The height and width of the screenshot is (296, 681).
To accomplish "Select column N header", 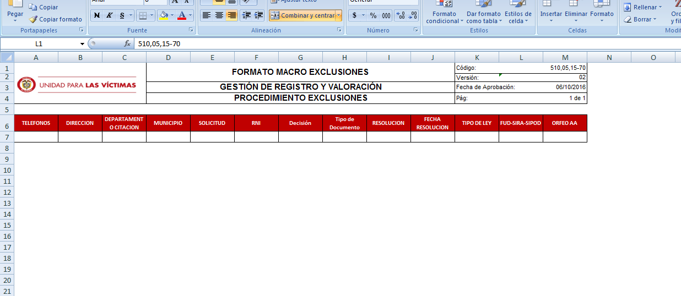I will coord(609,57).
